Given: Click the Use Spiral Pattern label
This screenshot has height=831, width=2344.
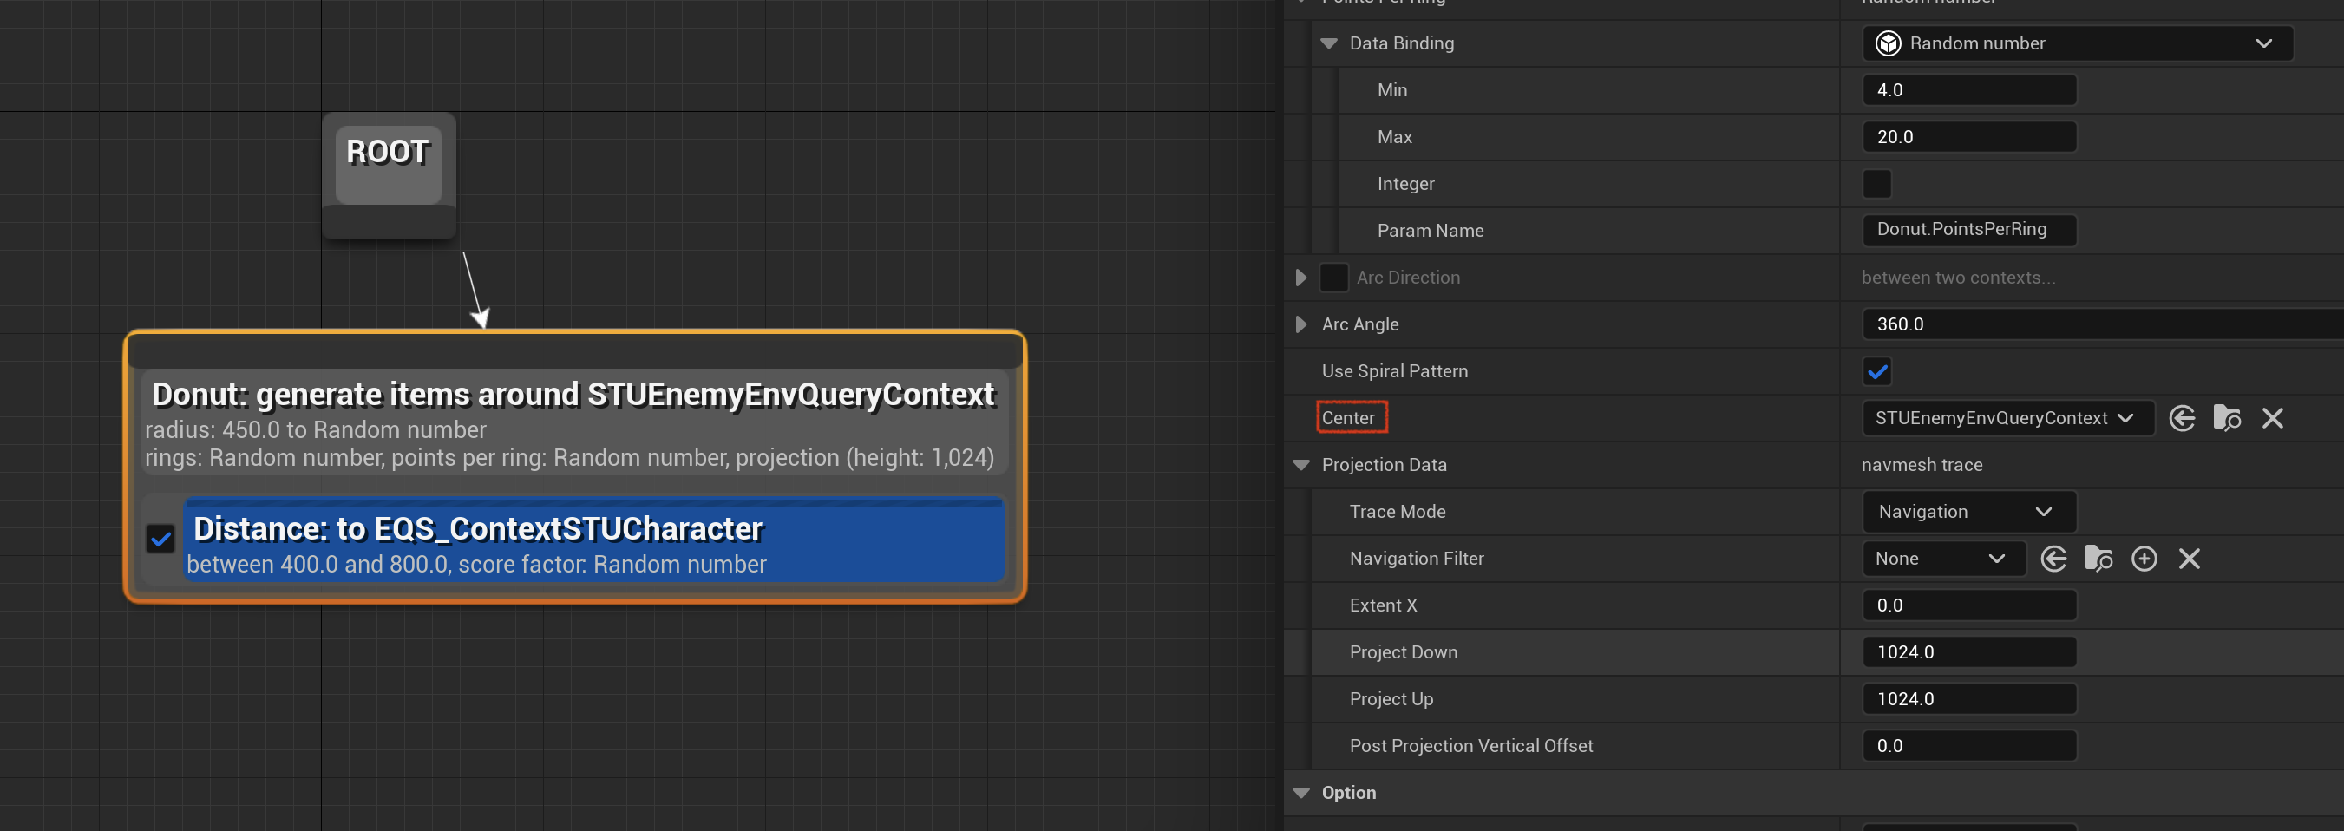Looking at the screenshot, I should coord(1394,371).
